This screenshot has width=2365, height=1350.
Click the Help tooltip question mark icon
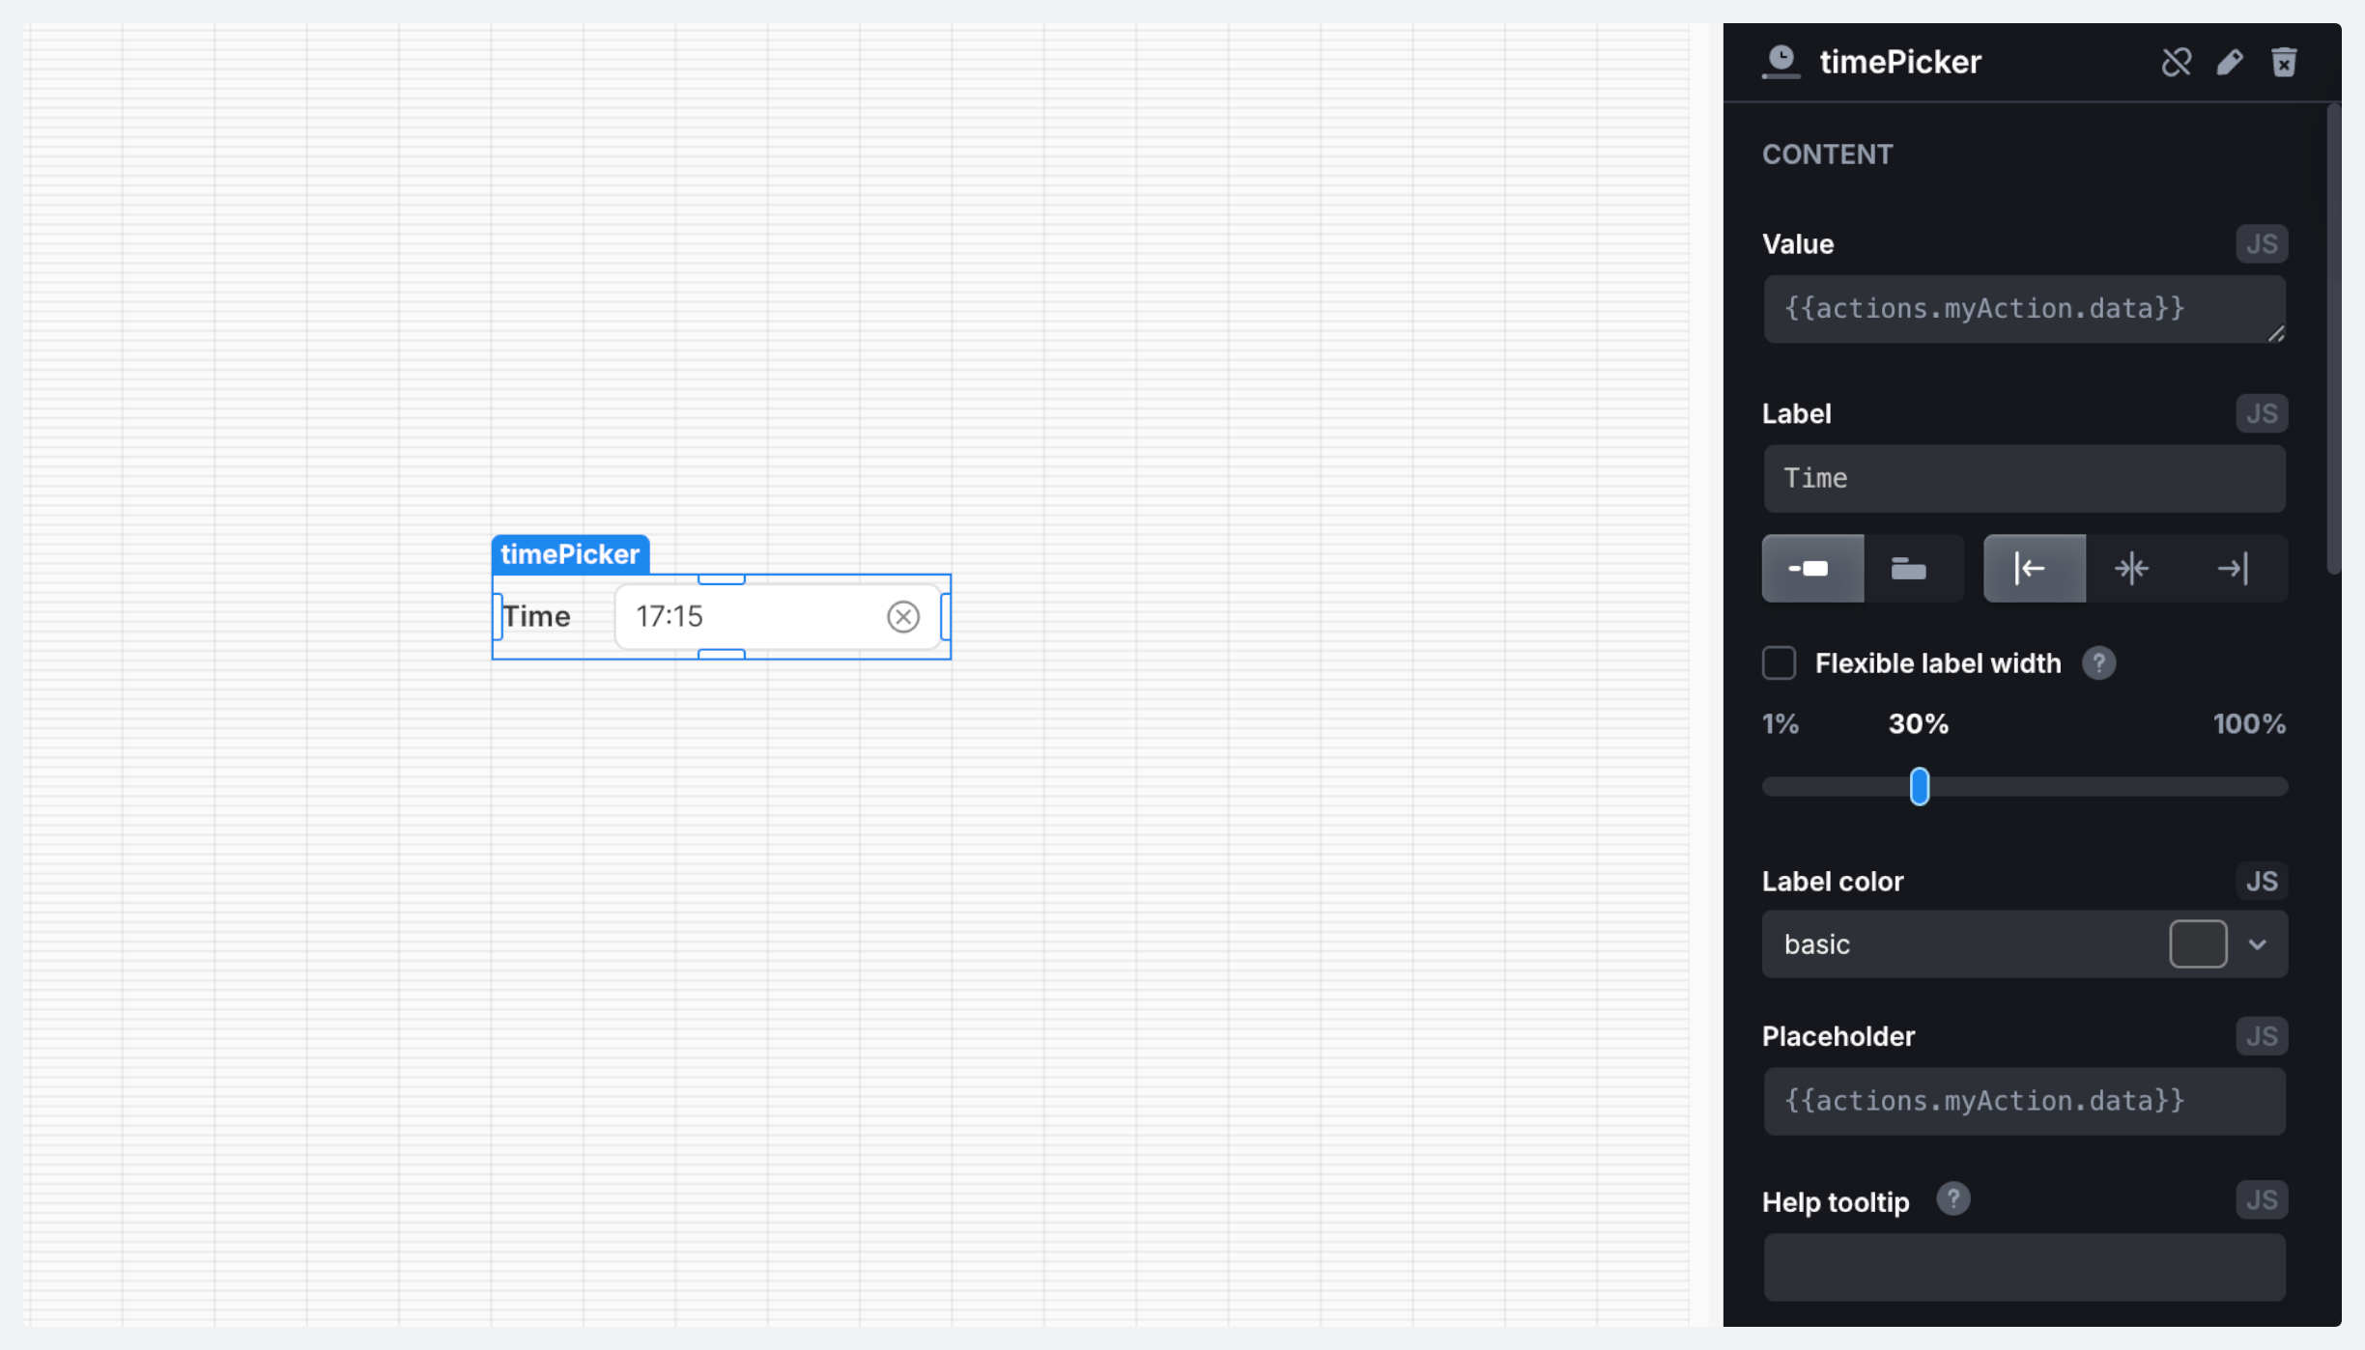pos(1952,1199)
